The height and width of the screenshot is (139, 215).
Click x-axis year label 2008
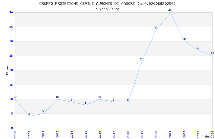point(15,134)
